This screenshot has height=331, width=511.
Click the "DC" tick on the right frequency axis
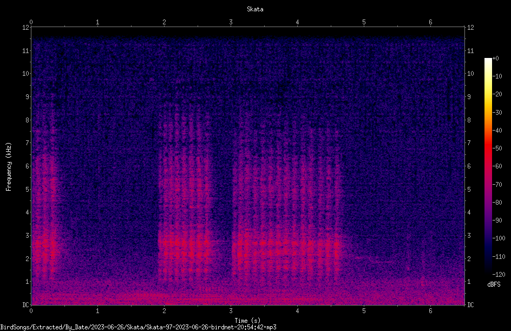[470, 305]
